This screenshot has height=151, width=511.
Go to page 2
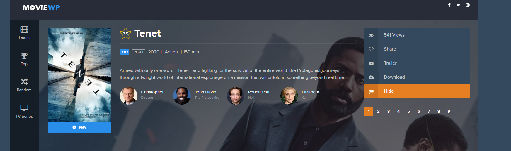click(x=379, y=111)
